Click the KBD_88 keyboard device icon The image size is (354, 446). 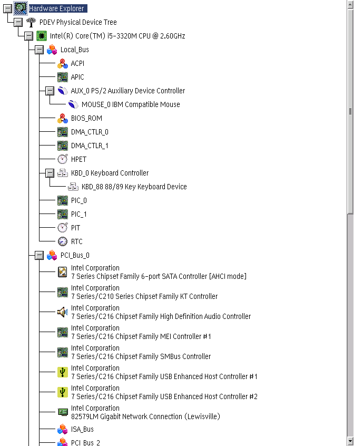pyautogui.click(x=73, y=187)
